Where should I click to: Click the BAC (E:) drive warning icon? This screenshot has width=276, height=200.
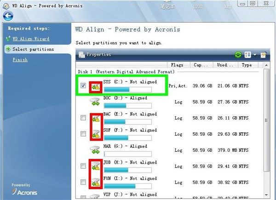pyautogui.click(x=96, y=118)
